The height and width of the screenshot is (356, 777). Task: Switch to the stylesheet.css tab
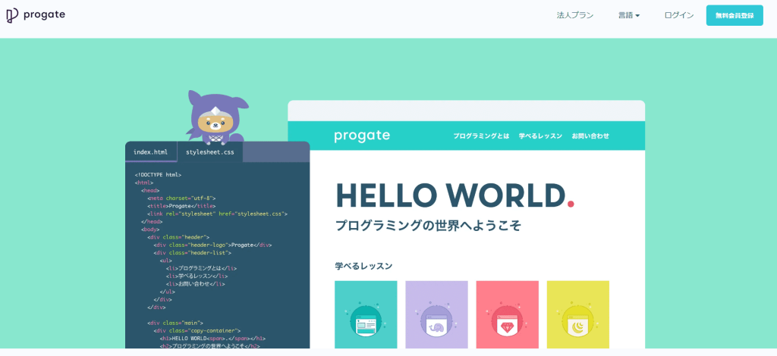209,151
